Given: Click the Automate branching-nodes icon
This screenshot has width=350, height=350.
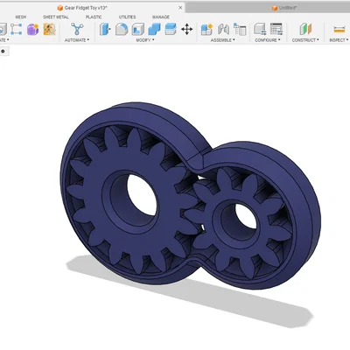Looking at the screenshot, I should (77, 29).
